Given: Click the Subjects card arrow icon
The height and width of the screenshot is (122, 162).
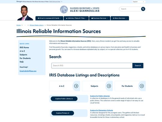Looking at the screenshot, I should click(109, 86).
